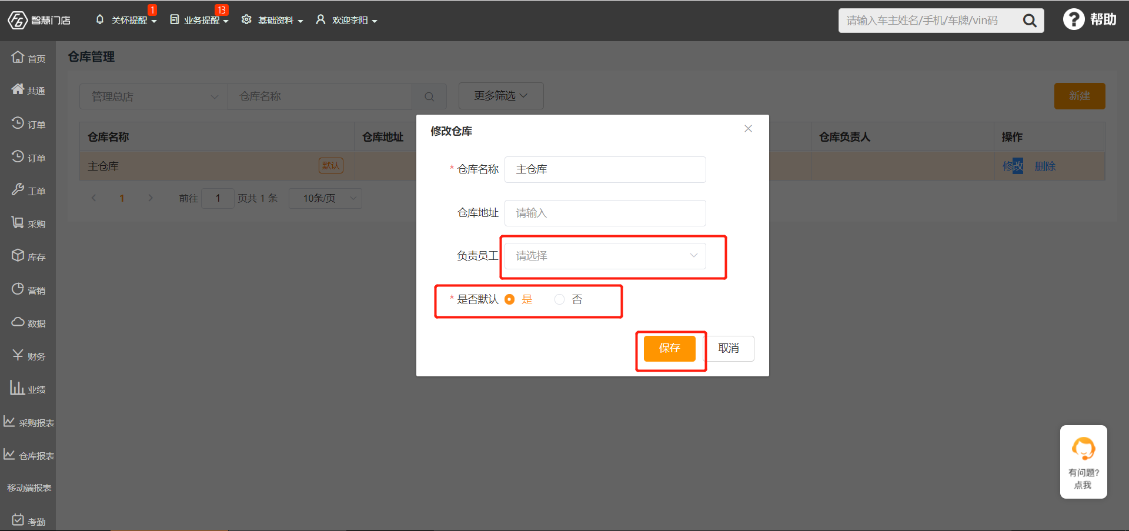
Task: Click the user avatar icon beside 欢迎李阳
Action: point(320,19)
